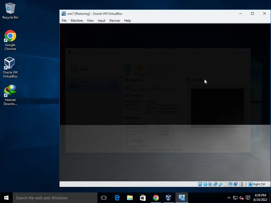Select the Google Chrome desktop shortcut
This screenshot has height=203, width=271.
click(10, 40)
